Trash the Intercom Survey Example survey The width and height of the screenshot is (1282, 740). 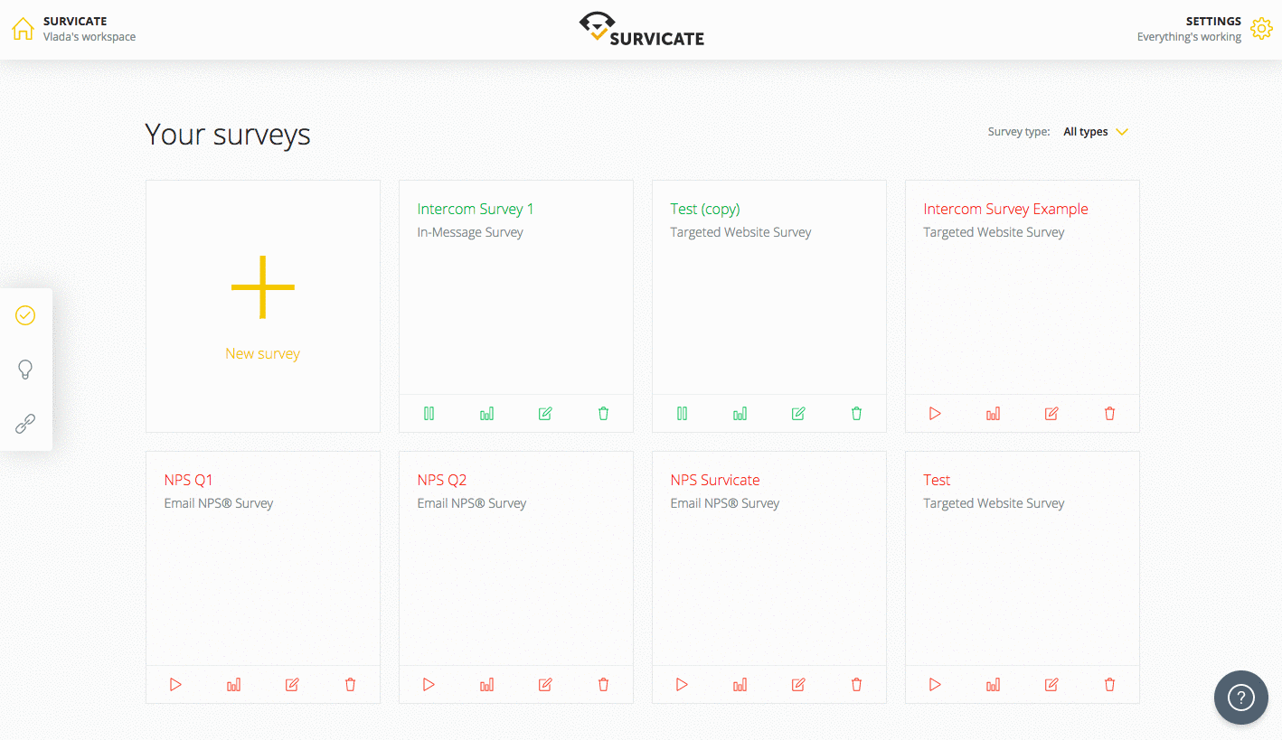pyautogui.click(x=1110, y=414)
